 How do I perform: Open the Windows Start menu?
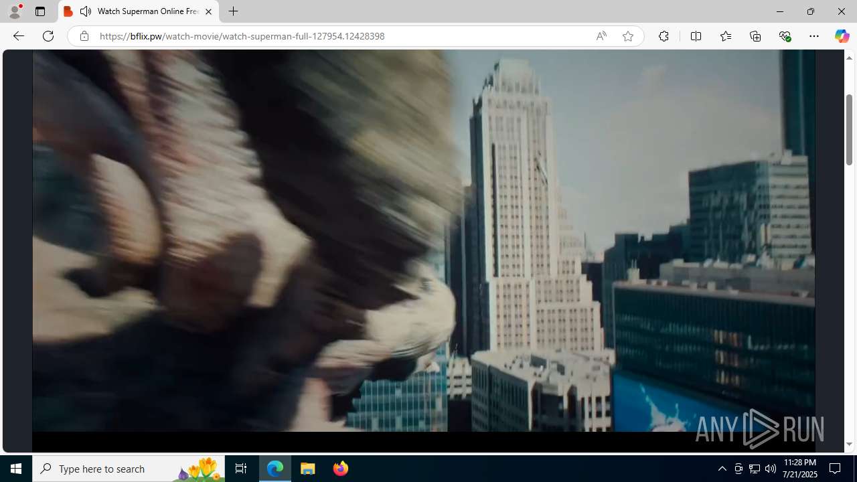click(16, 469)
